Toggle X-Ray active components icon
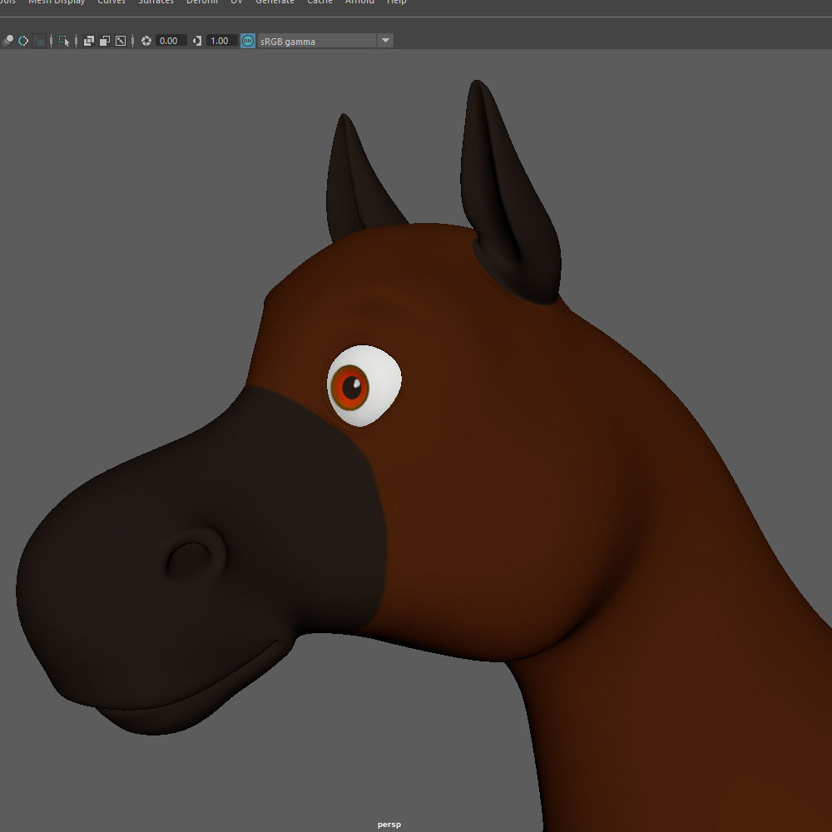Viewport: 832px width, 832px height. (105, 41)
